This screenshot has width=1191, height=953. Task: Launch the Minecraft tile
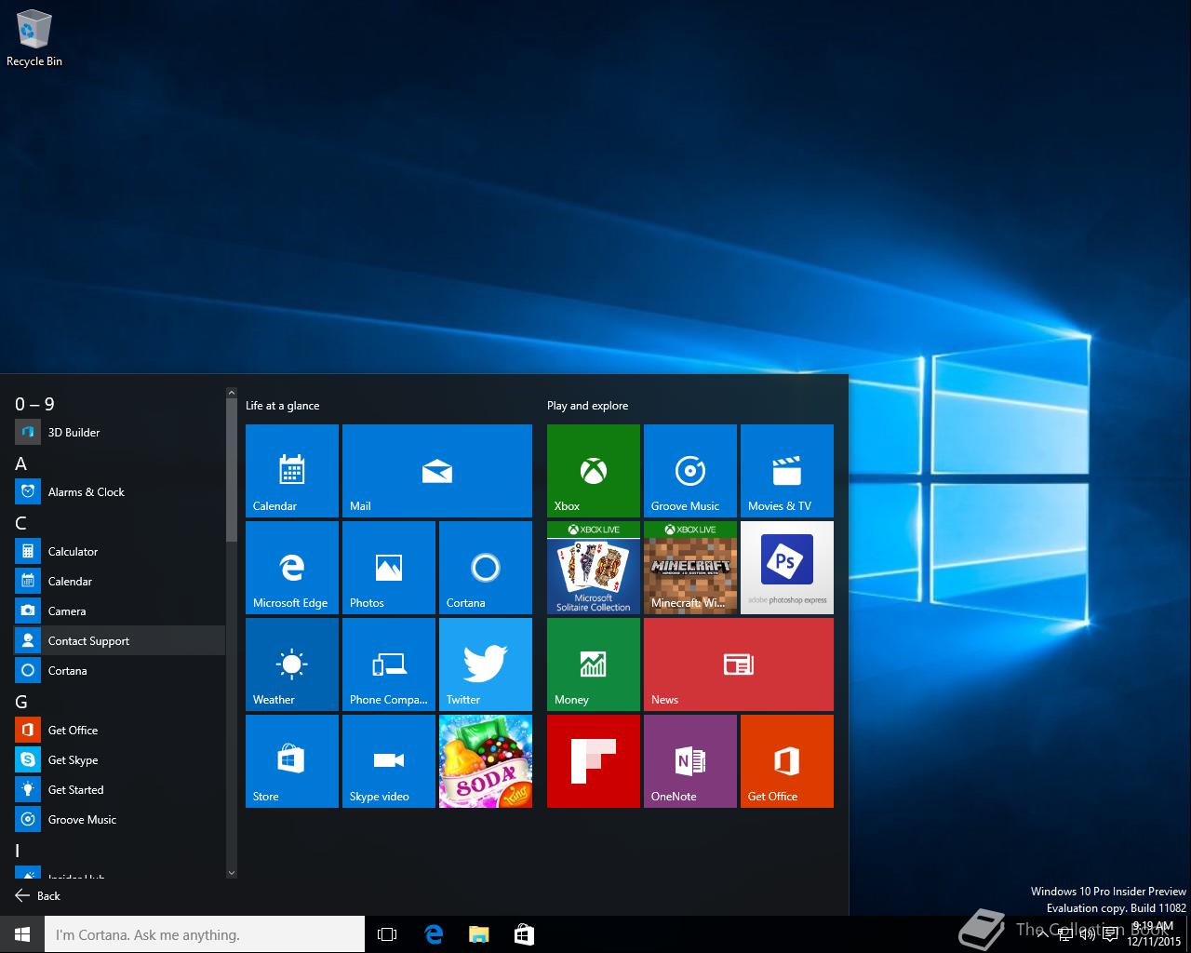coord(690,568)
